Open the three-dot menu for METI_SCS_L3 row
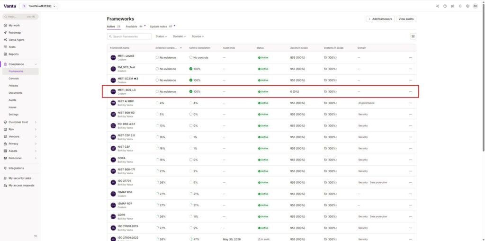The height and width of the screenshot is (241, 485). [x=411, y=91]
